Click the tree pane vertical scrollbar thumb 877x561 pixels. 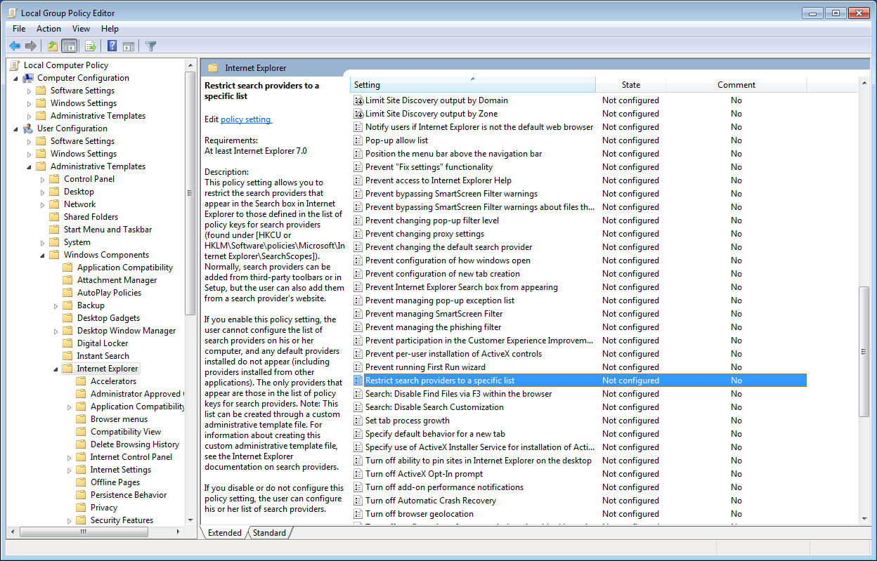click(x=190, y=193)
